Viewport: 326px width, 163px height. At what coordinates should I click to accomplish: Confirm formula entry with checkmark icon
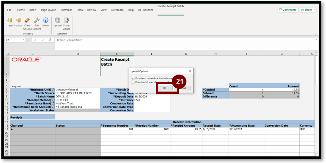43,40
